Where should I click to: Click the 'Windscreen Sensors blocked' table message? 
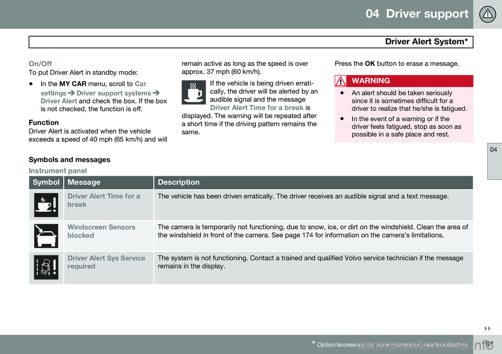(101, 231)
